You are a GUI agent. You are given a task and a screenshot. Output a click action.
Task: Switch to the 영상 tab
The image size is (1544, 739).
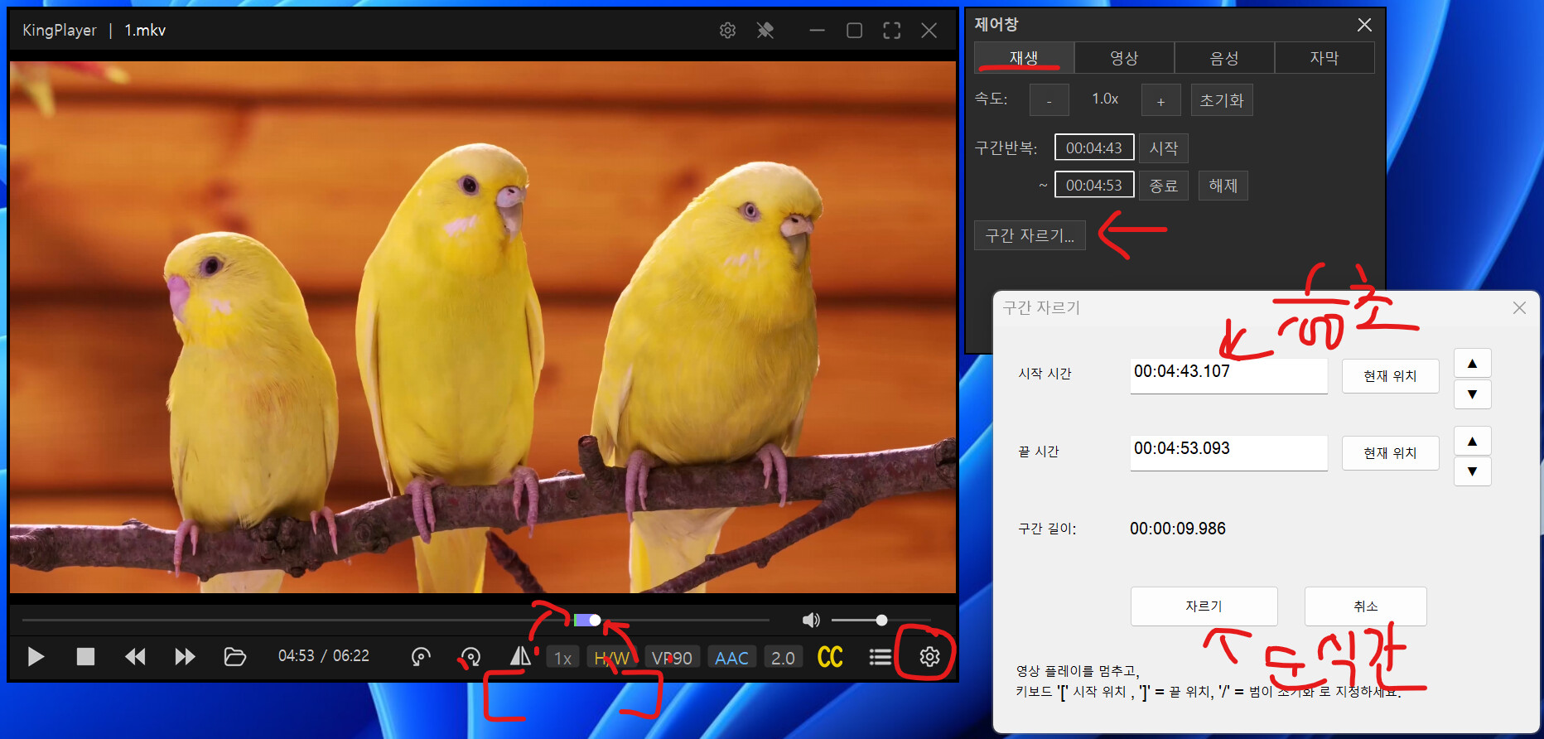pyautogui.click(x=1124, y=58)
